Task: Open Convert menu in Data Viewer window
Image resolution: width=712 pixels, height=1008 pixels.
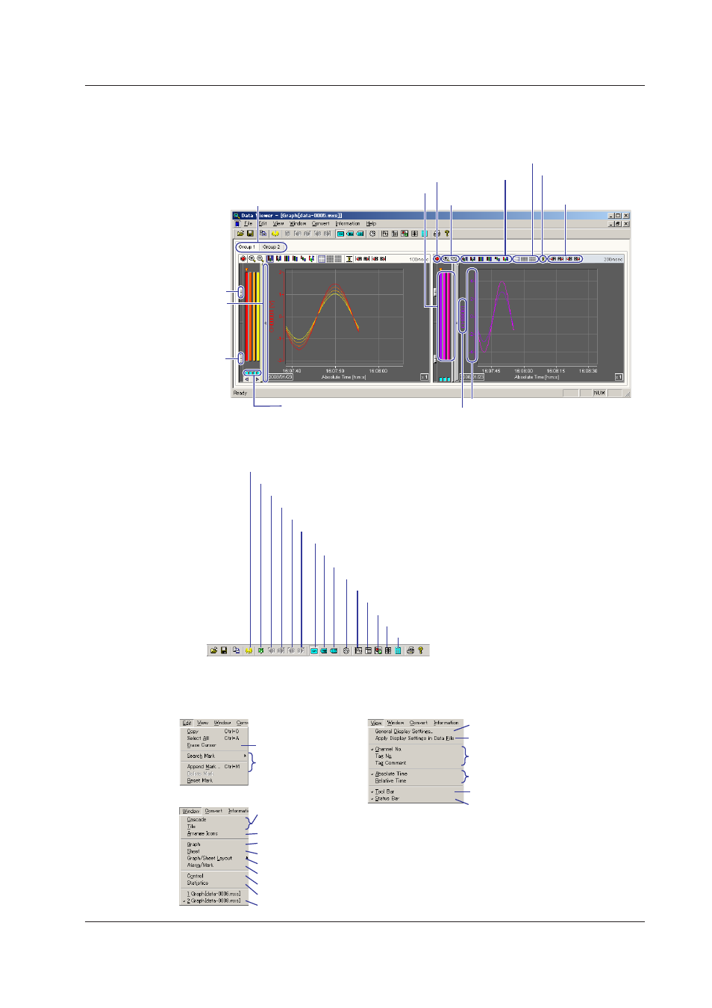Action: coord(321,223)
